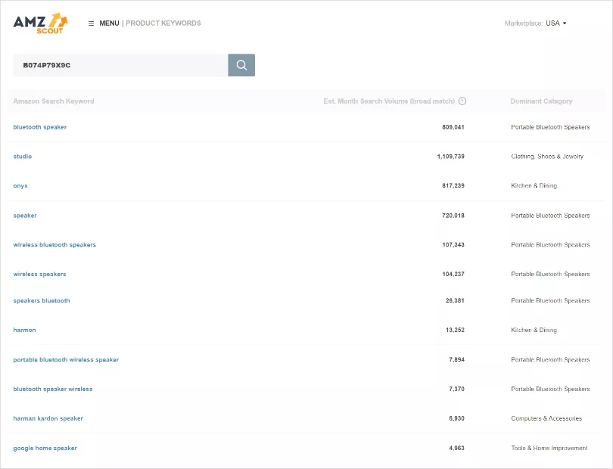Open bluetooth speaker wireless keyword link
Image resolution: width=613 pixels, height=469 pixels.
coord(53,389)
